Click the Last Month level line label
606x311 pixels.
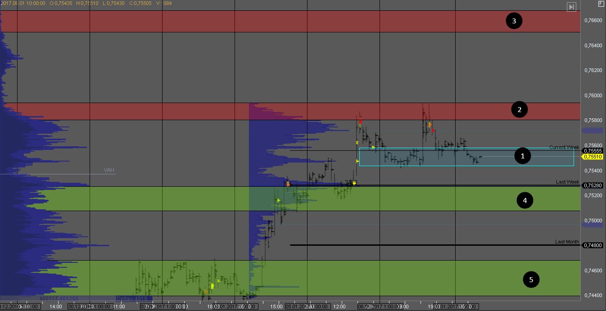click(567, 242)
